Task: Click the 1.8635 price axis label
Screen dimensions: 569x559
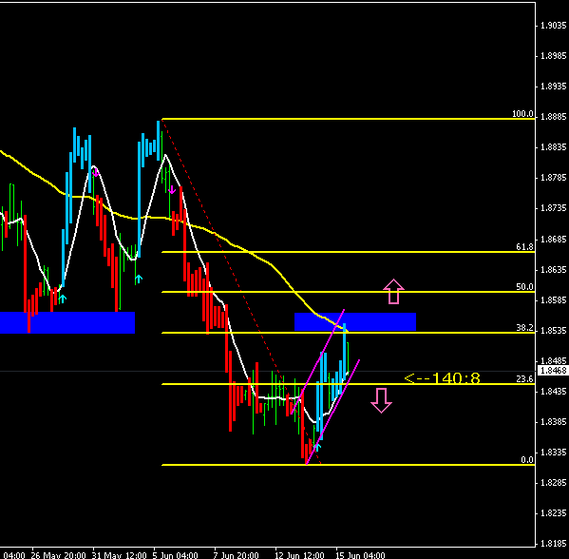Action: (554, 270)
